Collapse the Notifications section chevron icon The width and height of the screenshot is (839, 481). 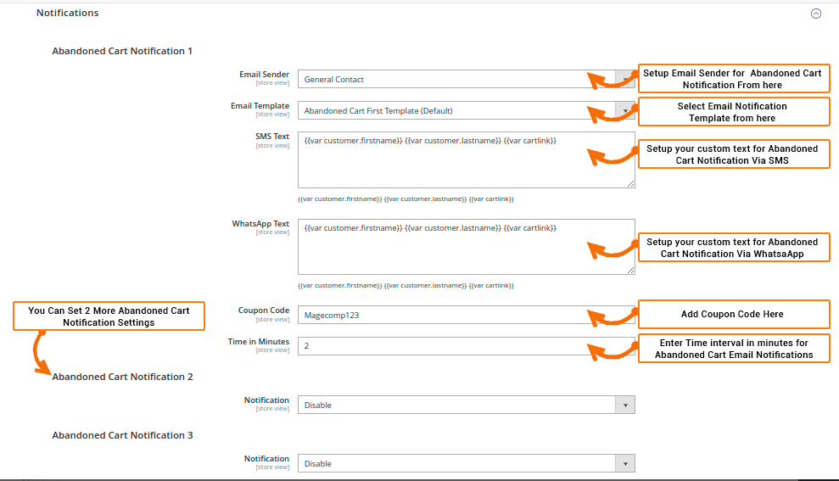[816, 14]
